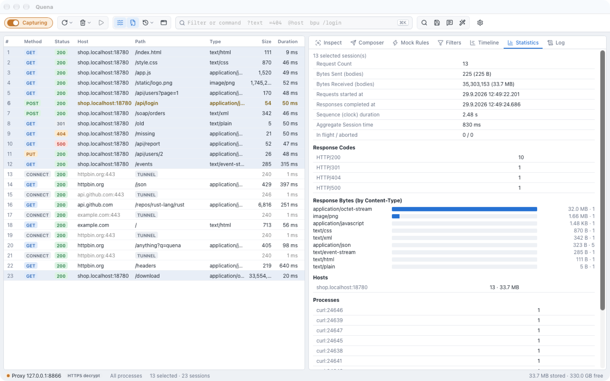The height and width of the screenshot is (381, 610).
Task: Click the browser window icon in the toolbar
Action: click(164, 23)
